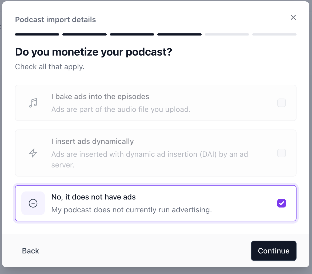The image size is (312, 274).
Task: Click the second progress bar segment
Action: (x=85, y=34)
